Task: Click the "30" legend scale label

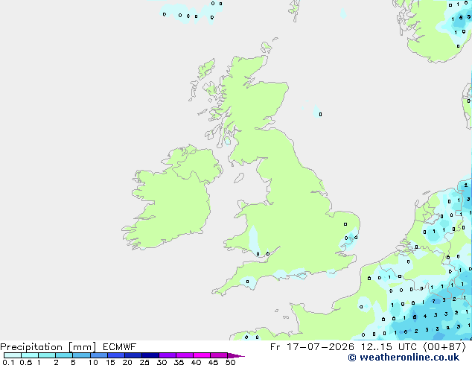Action: pos(162,362)
